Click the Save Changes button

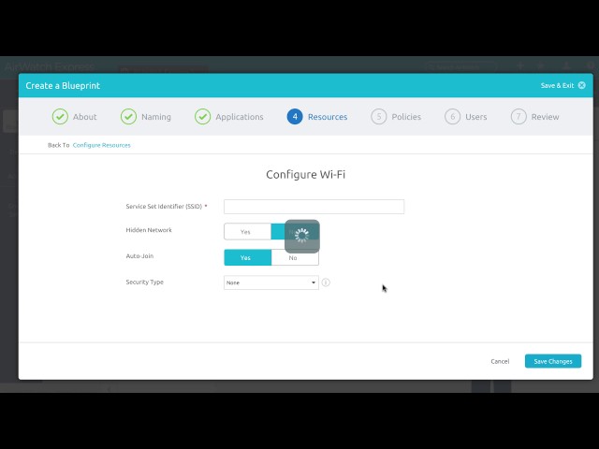553,361
